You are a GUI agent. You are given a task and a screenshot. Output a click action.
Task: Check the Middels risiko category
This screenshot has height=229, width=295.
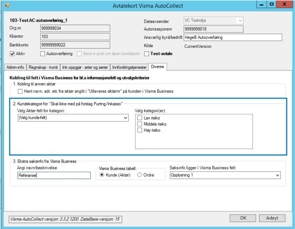pyautogui.click(x=140, y=124)
